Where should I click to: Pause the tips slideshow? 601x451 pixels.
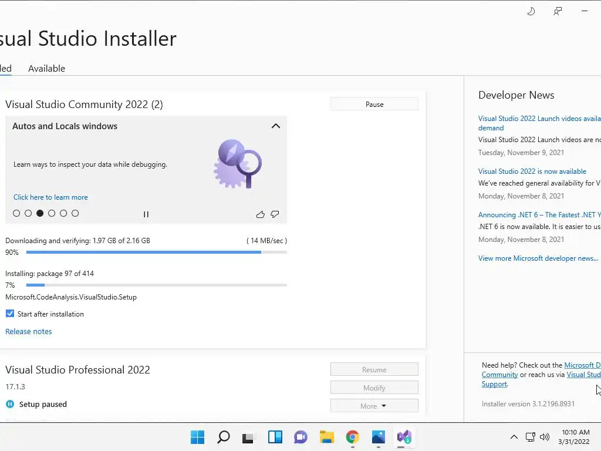point(146,214)
